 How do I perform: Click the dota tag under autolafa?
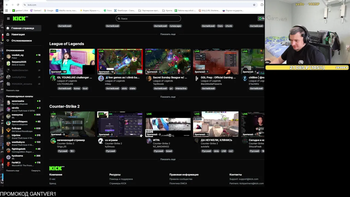pyautogui.click(x=216, y=151)
